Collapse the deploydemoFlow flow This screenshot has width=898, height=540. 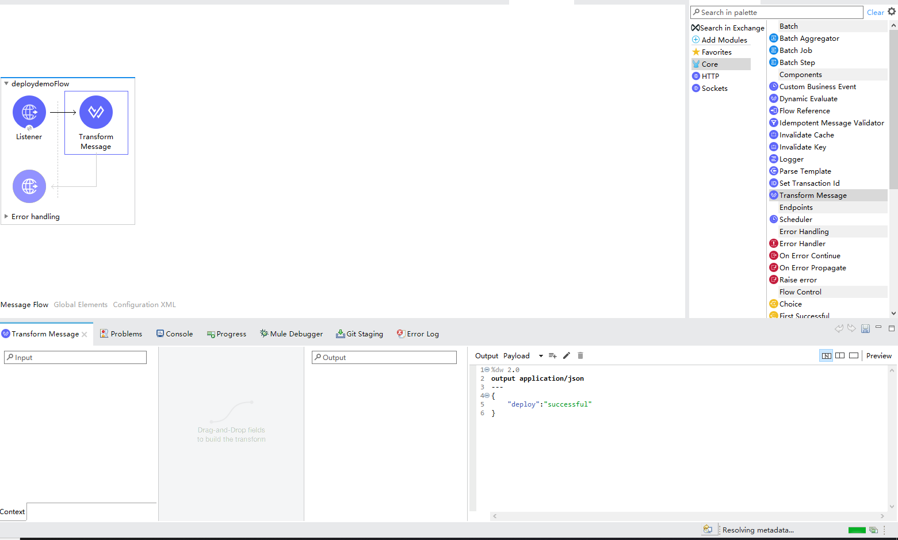pyautogui.click(x=6, y=83)
